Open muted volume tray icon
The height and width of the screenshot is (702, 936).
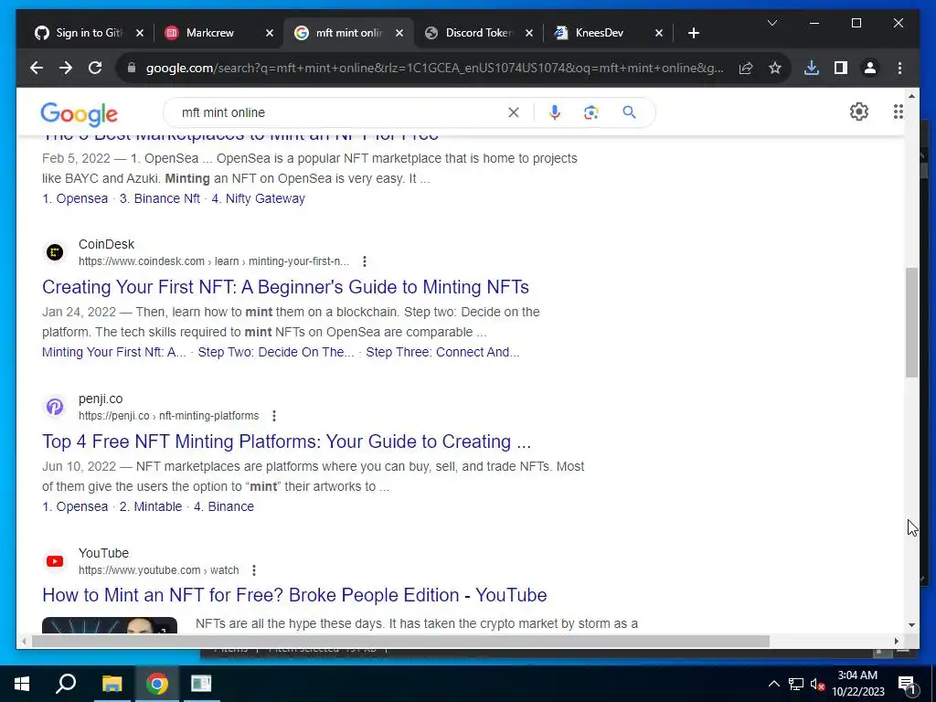[817, 684]
